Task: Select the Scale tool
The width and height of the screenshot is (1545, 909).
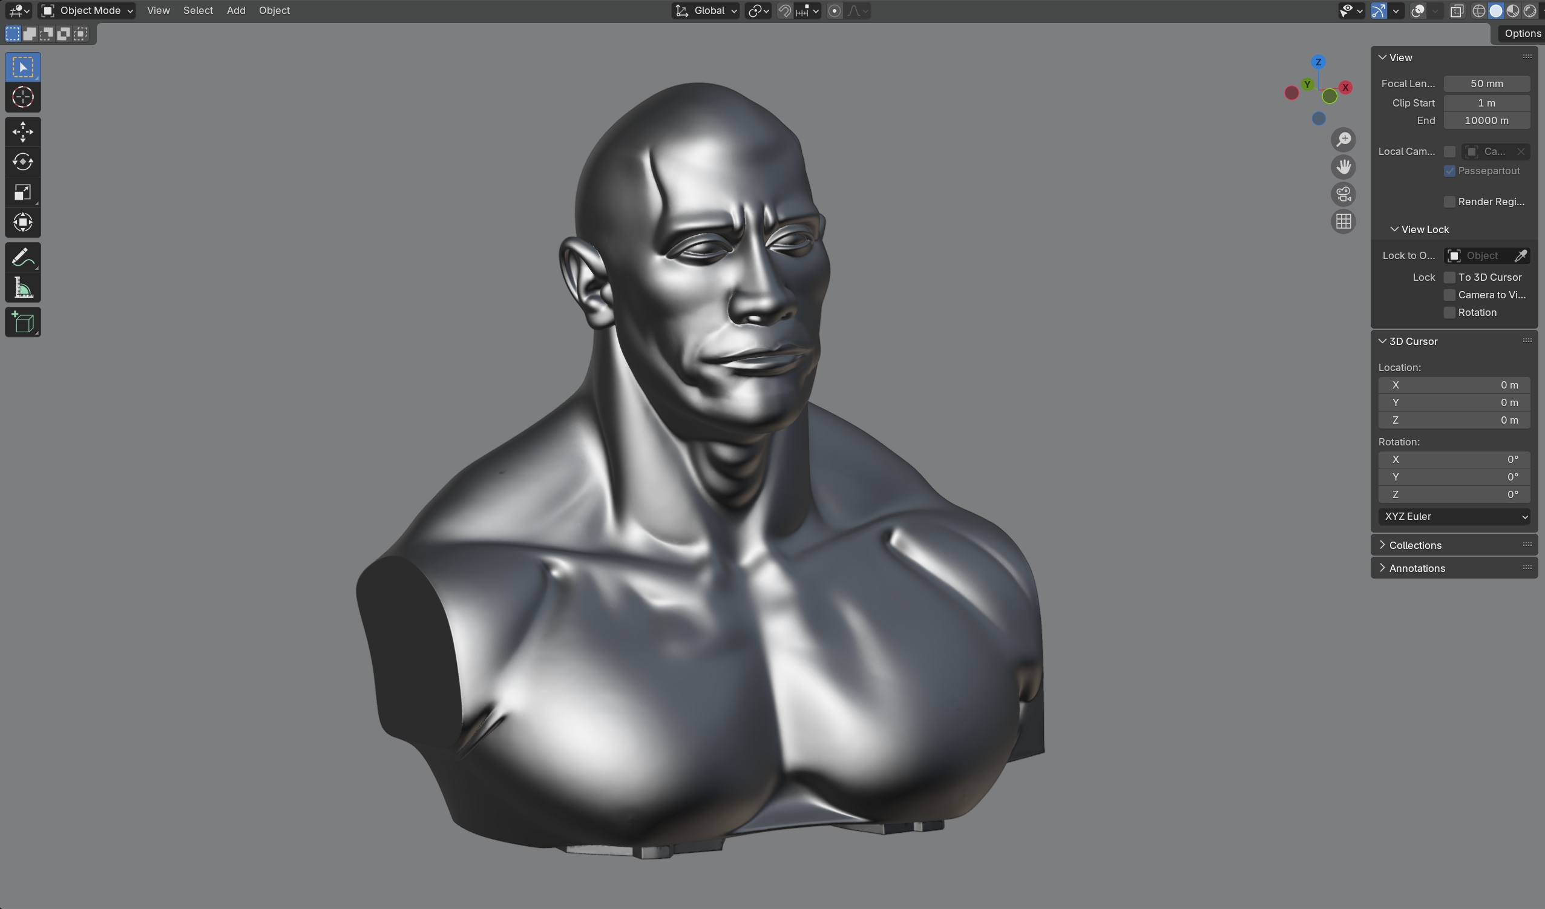Action: (x=22, y=192)
